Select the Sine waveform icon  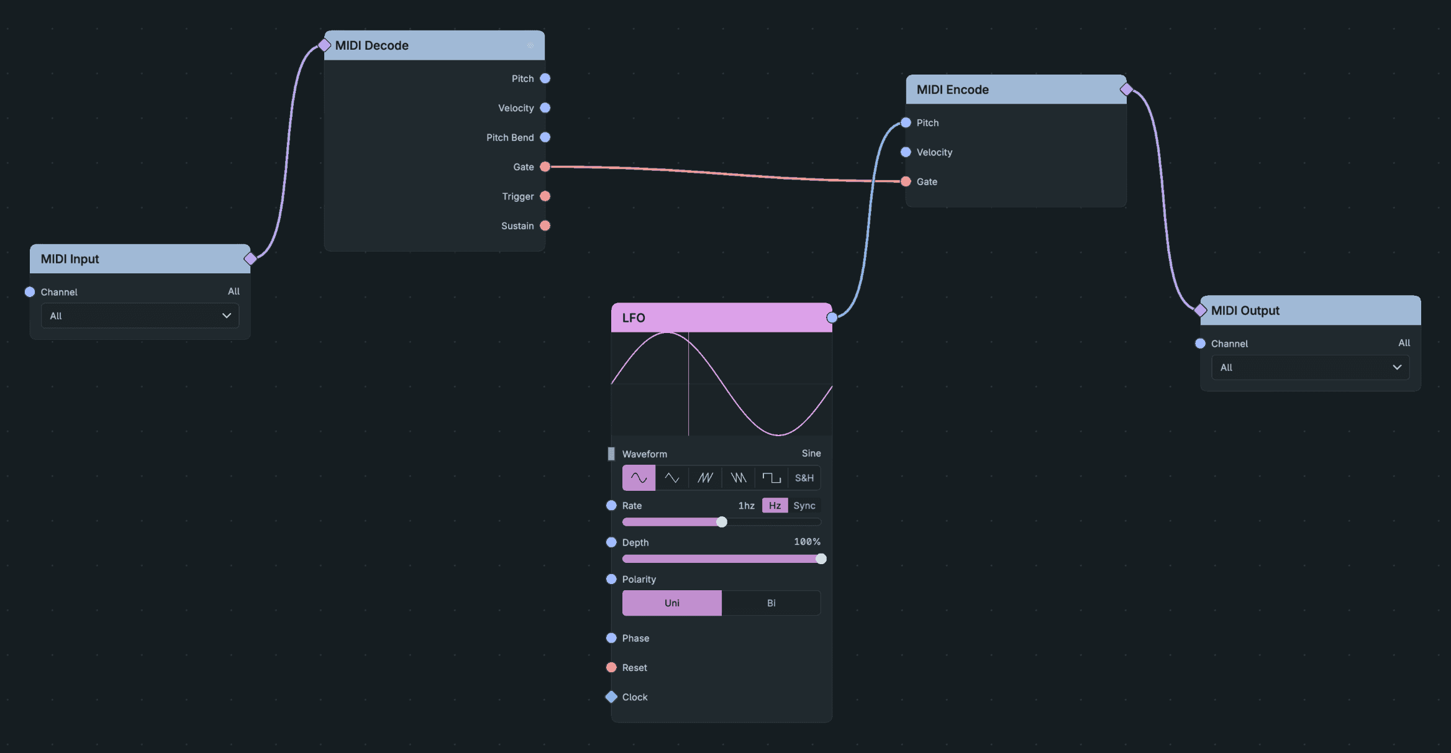tap(639, 478)
